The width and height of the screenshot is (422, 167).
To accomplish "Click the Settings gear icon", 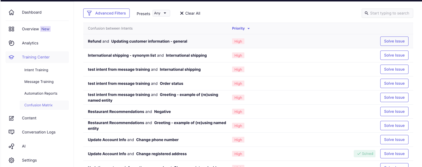I will [x=11, y=160].
